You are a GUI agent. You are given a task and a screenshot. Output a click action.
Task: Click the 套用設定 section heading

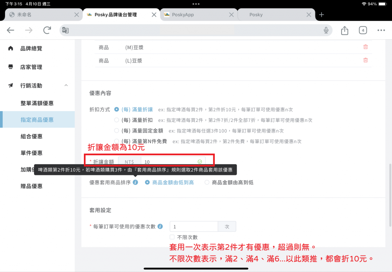tap(100, 210)
